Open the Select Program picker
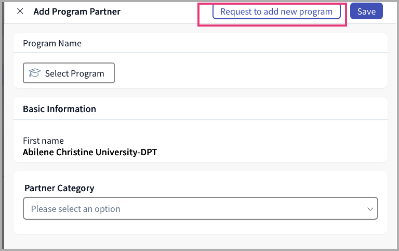Image resolution: width=399 pixels, height=251 pixels. pyautogui.click(x=69, y=73)
